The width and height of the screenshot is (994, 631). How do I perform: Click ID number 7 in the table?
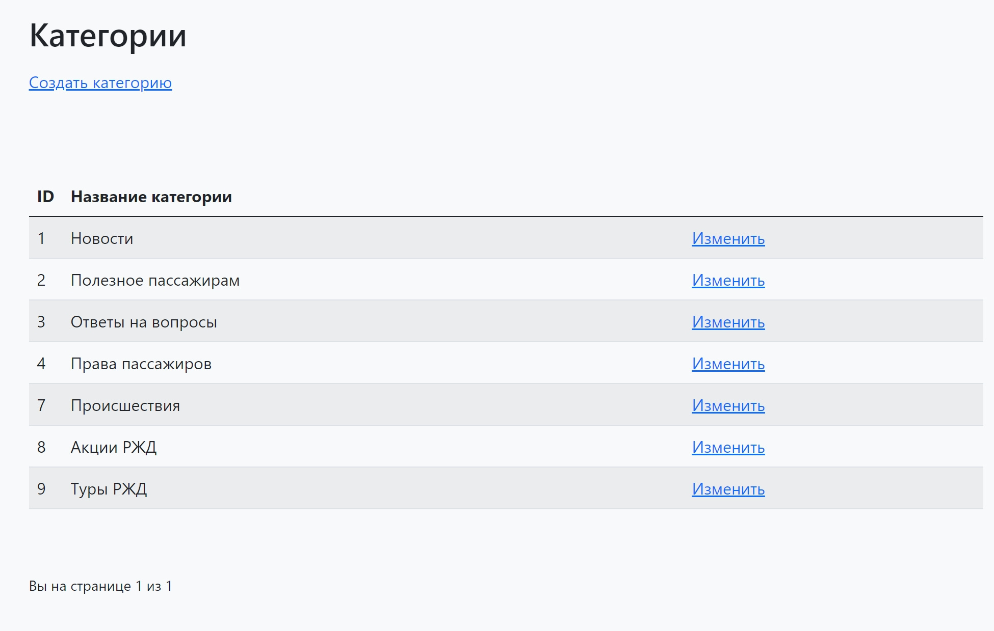pos(41,405)
